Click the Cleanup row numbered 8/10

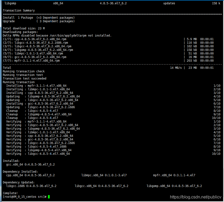pos(113,111)
